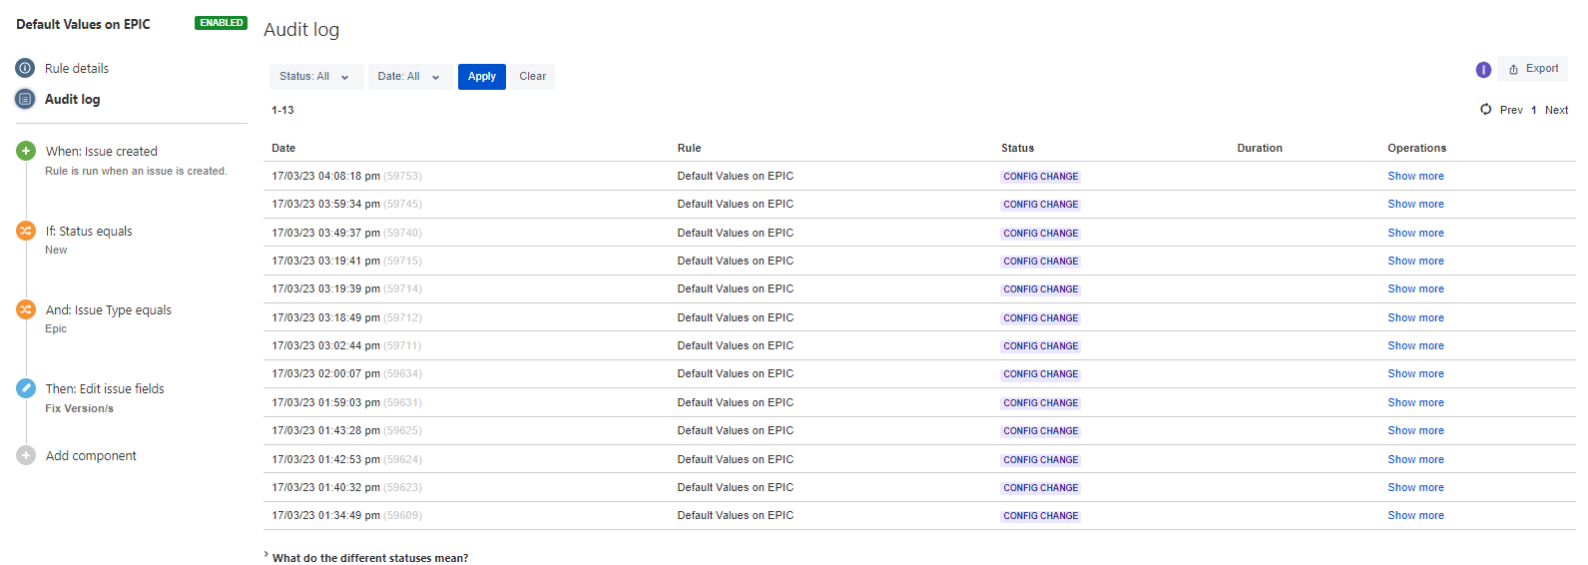Screen dimensions: 1588x565
Task: Click the 1-13 results count
Action: [x=282, y=110]
